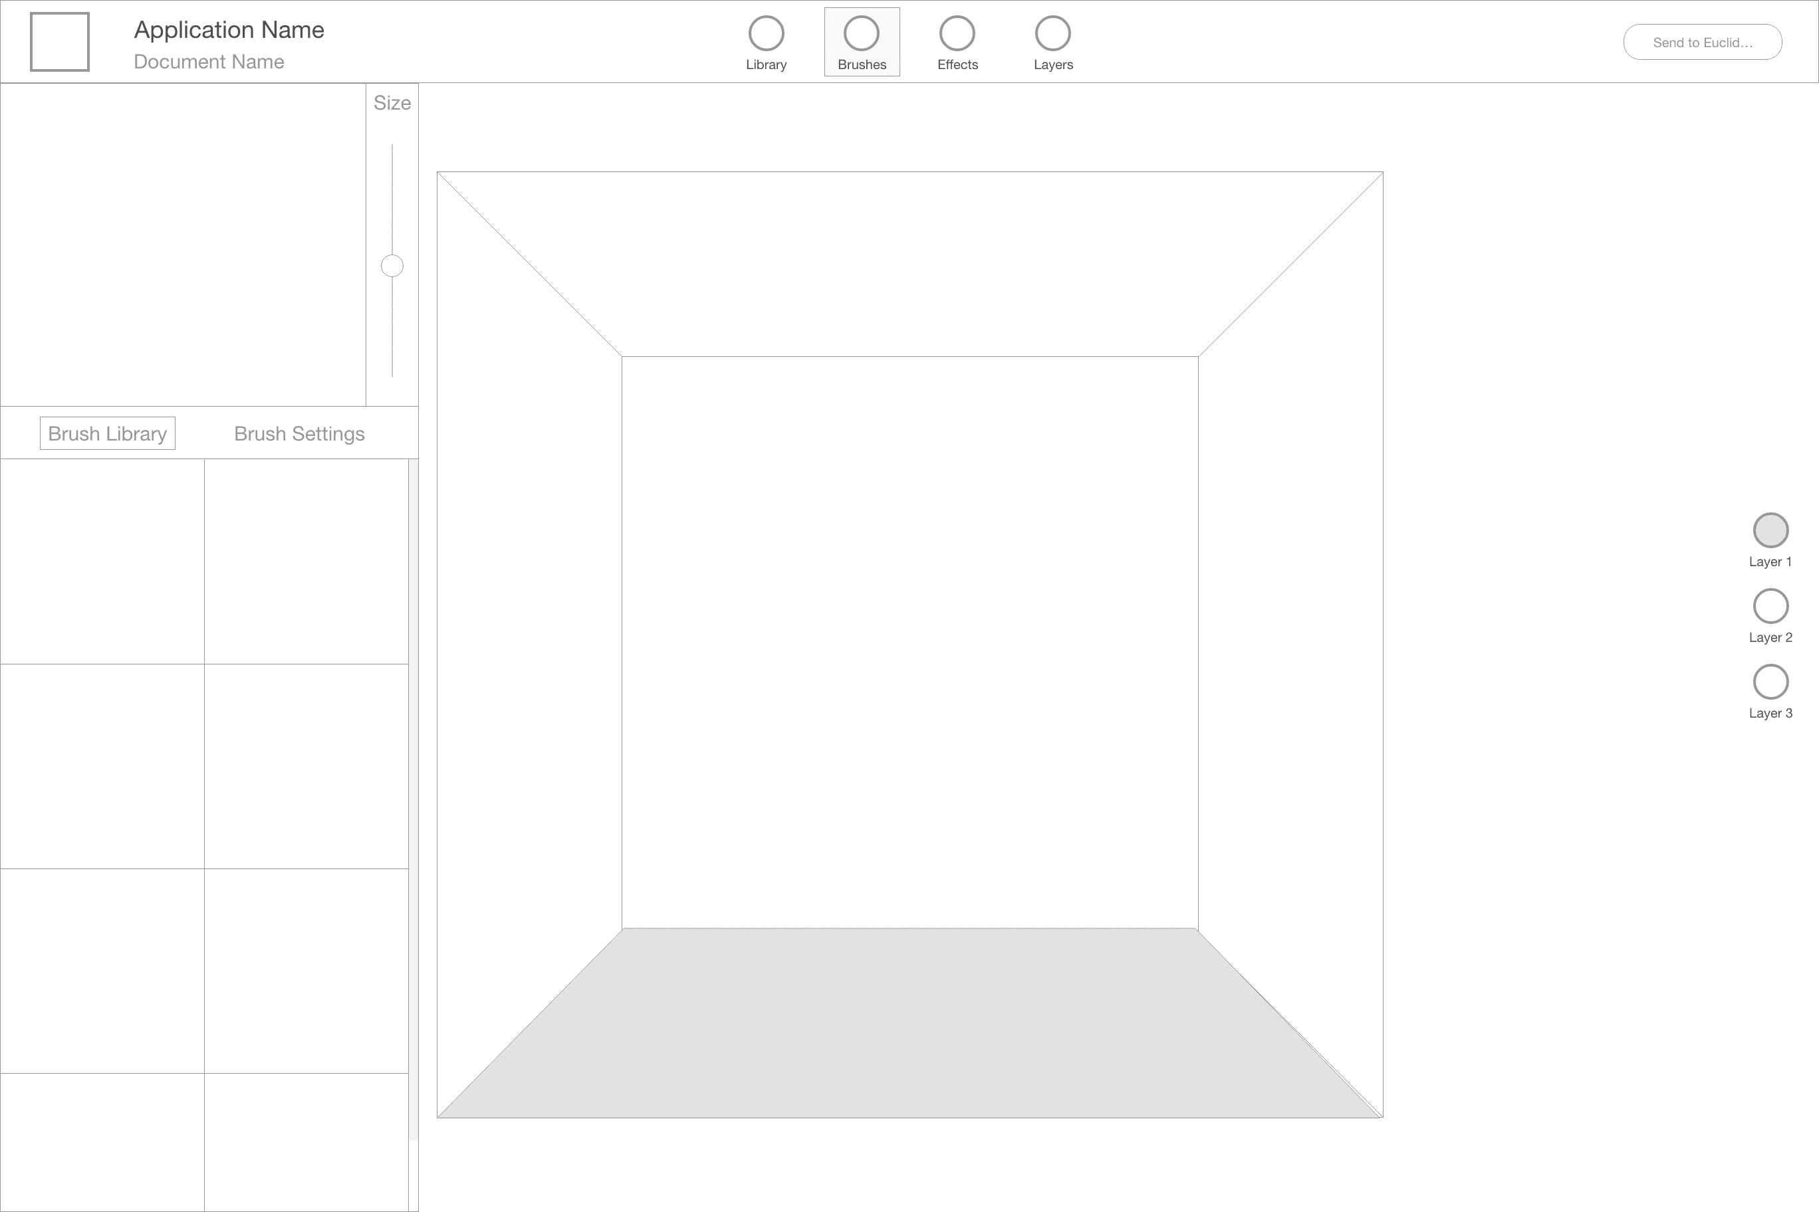
Task: Select the Layer 3 circle
Action: click(x=1770, y=682)
